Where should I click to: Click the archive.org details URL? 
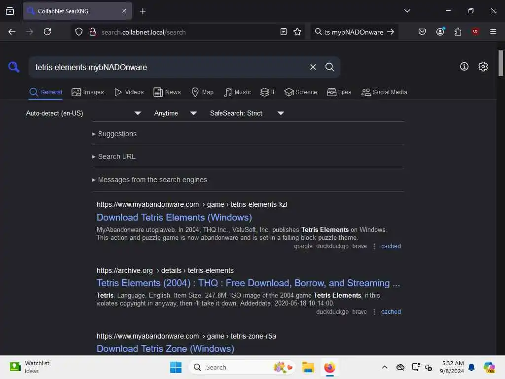point(165,270)
